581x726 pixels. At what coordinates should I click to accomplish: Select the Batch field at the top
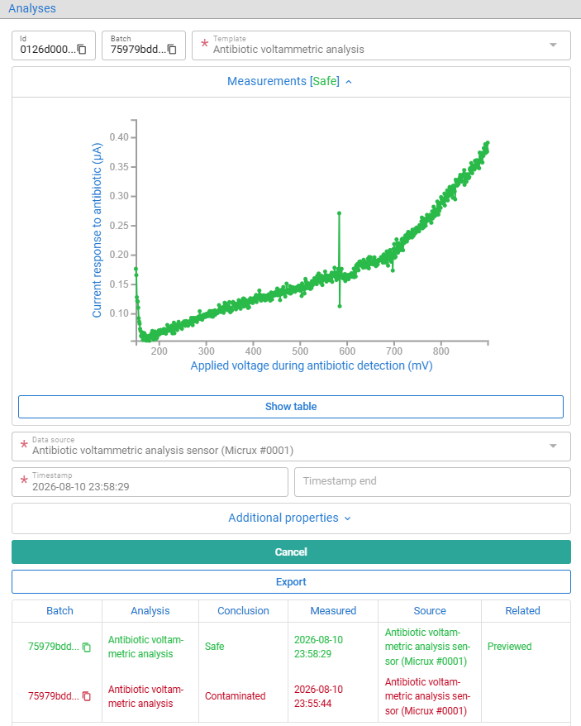[144, 45]
